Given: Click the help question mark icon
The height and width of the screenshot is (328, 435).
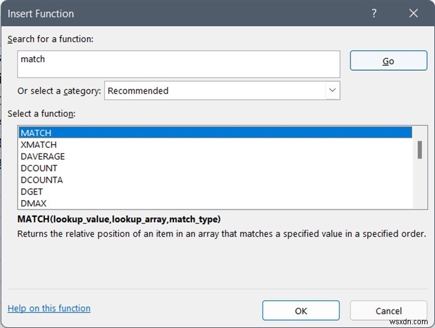Looking at the screenshot, I should [x=374, y=13].
